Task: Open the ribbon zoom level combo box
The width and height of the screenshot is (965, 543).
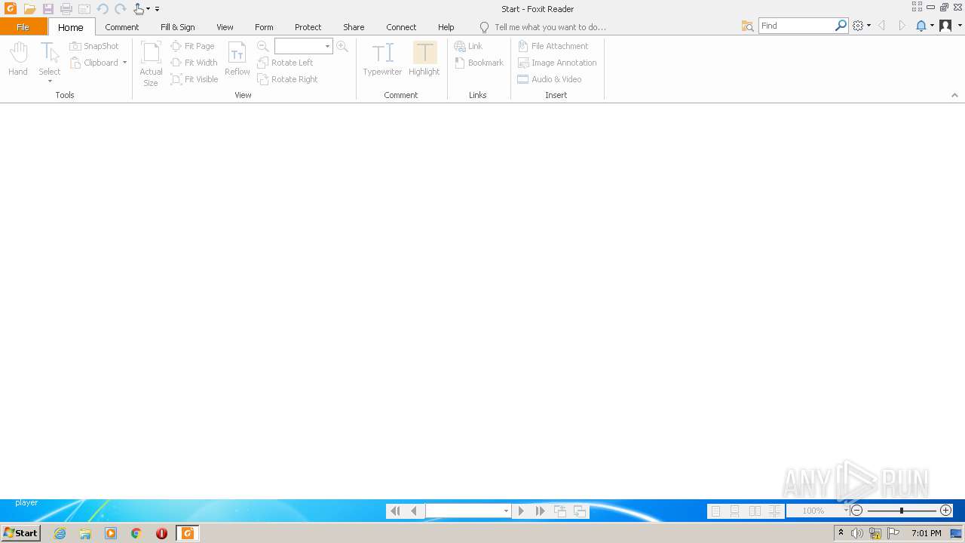Action: (x=304, y=47)
